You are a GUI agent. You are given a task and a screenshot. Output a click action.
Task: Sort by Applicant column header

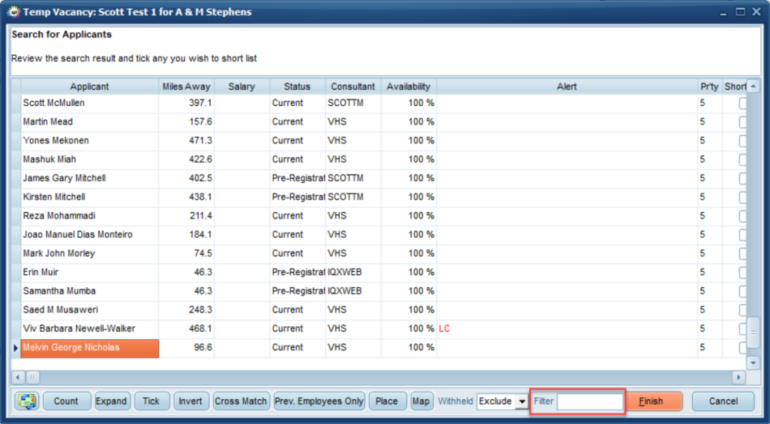click(x=89, y=87)
